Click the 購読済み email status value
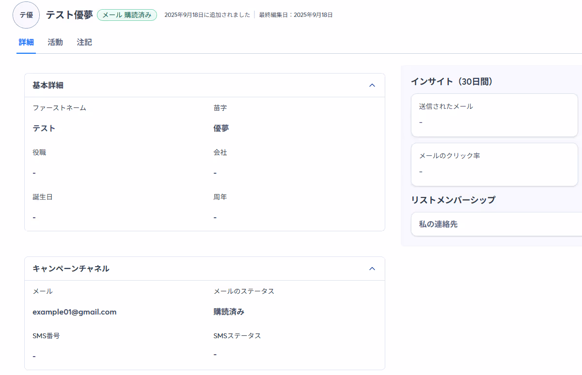The width and height of the screenshot is (582, 375). pos(229,312)
